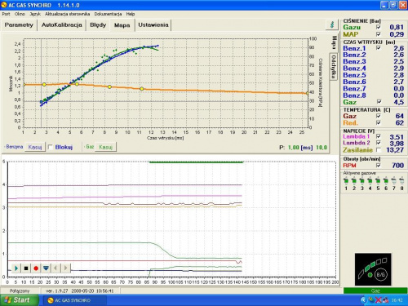The height and width of the screenshot is (306, 408).
Task: Start playback with the play arrow
Action: (16, 268)
